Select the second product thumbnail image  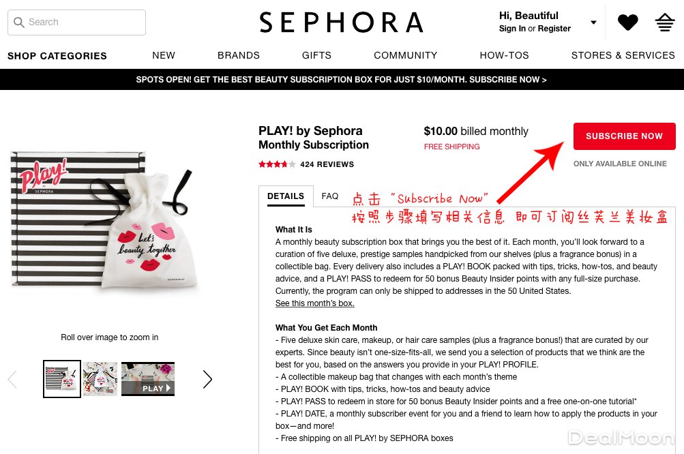tap(100, 378)
